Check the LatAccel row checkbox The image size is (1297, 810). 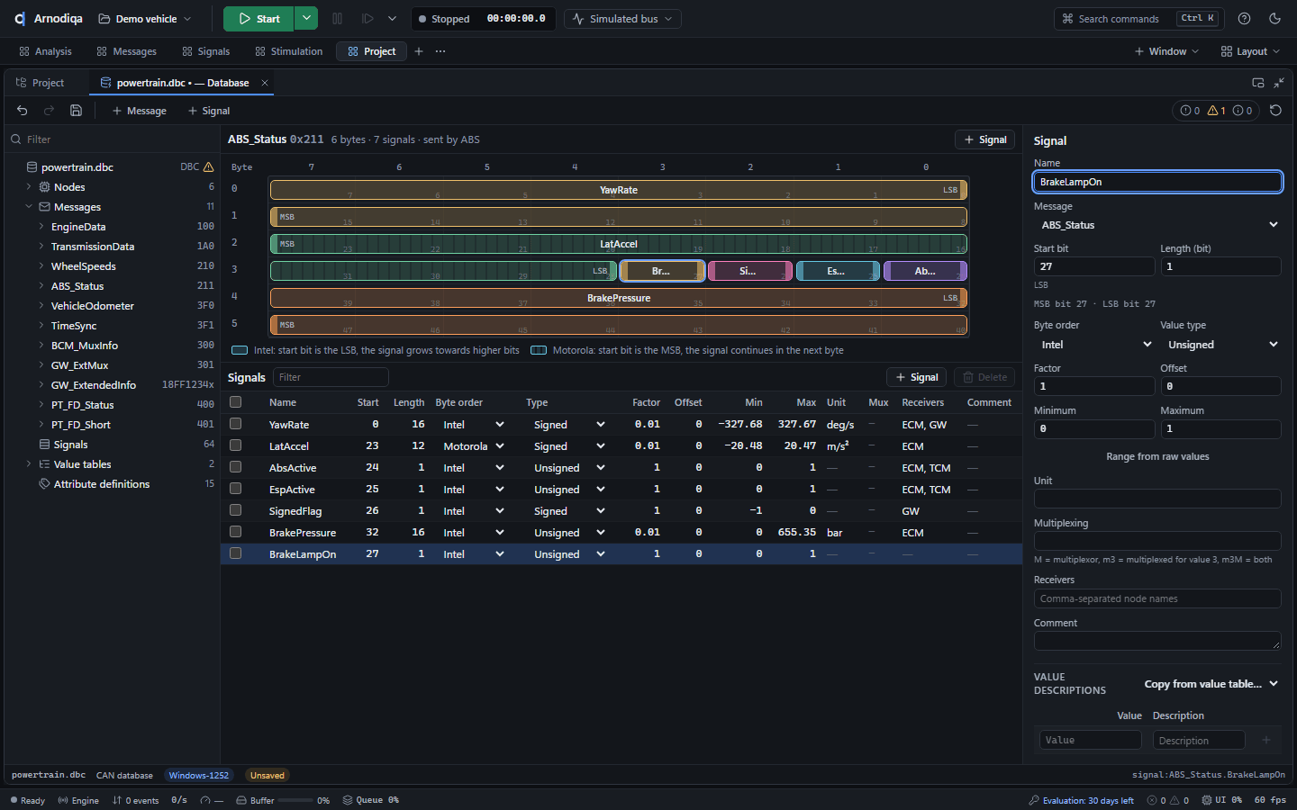click(236, 445)
